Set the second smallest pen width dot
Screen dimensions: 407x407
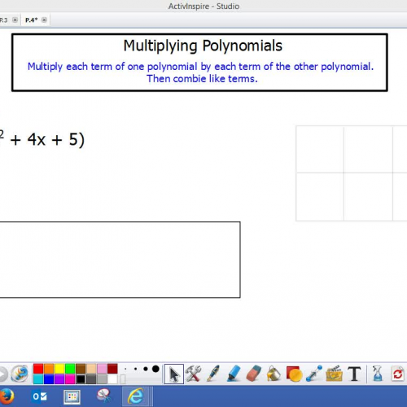[x=135, y=369]
